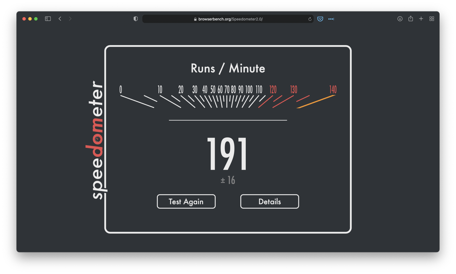456x274 pixels.
Task: Close the Safari window with red button
Action: point(24,19)
